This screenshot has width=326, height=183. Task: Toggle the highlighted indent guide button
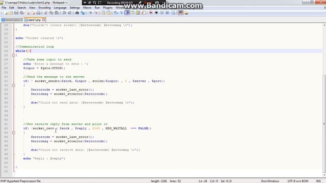(127, 13)
